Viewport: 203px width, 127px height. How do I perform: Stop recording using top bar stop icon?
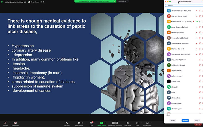(44, 2)
